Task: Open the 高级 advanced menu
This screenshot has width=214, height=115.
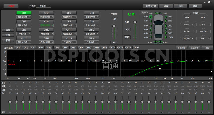Action: click(166, 6)
